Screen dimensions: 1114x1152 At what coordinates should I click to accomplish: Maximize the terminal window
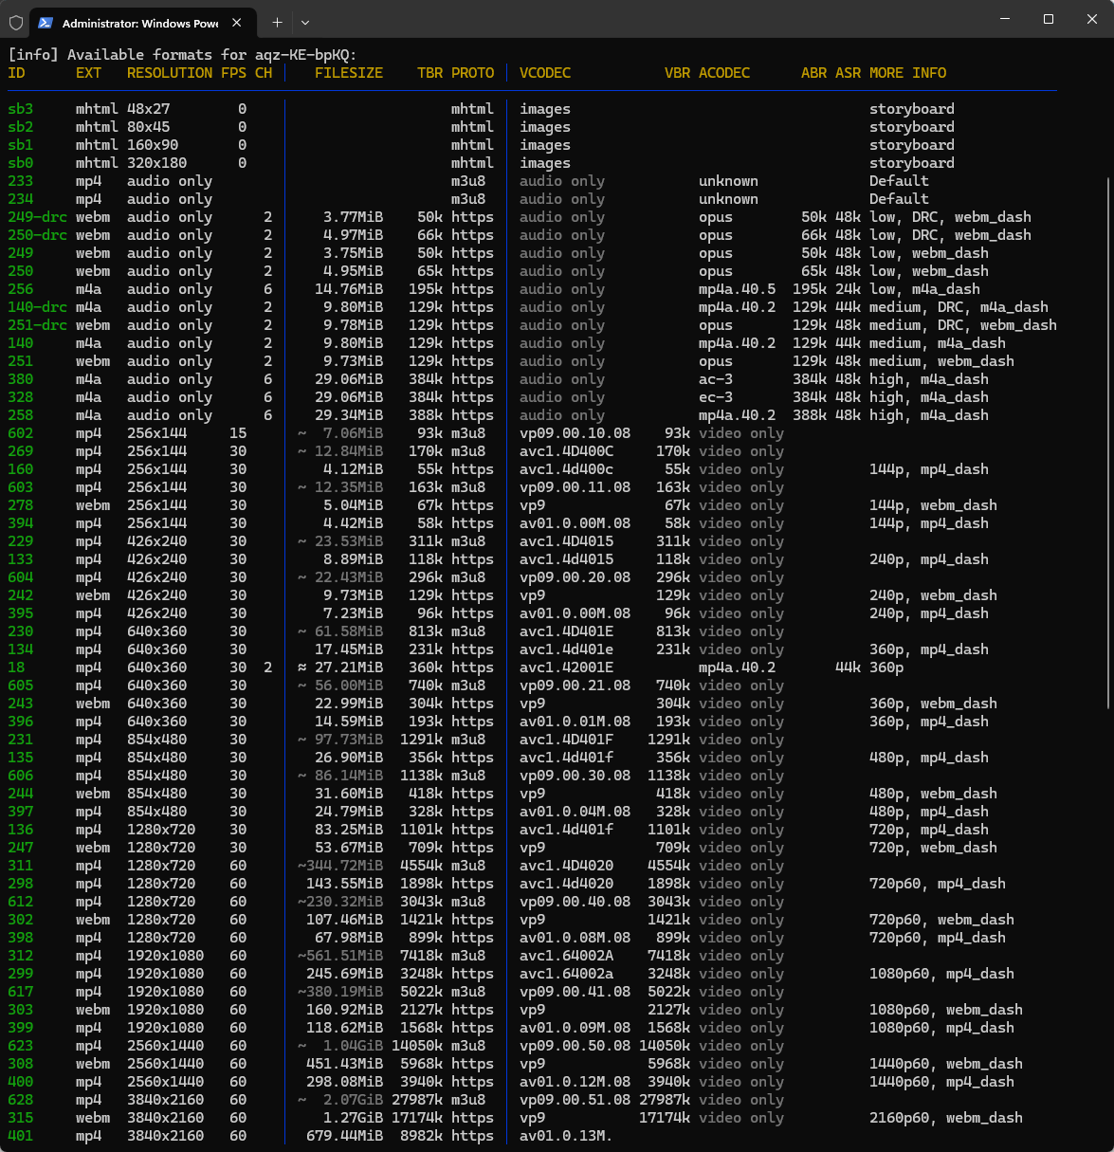(1049, 19)
